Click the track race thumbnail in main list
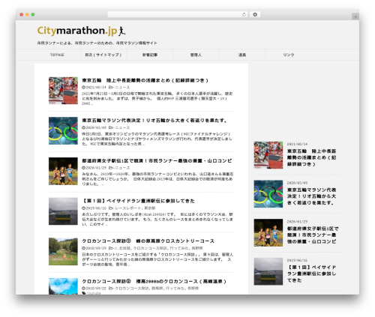 (63, 91)
